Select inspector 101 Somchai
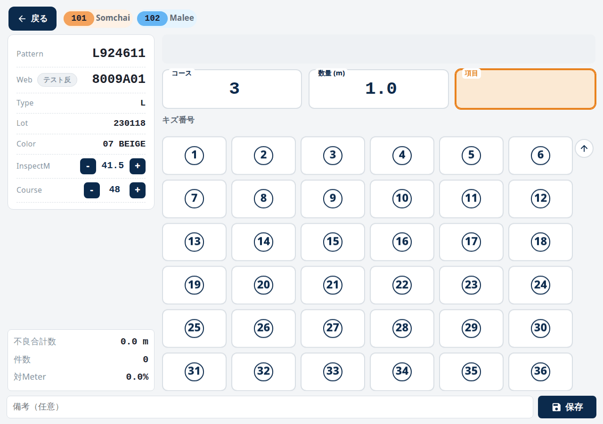This screenshot has height=424, width=603. 98,18
